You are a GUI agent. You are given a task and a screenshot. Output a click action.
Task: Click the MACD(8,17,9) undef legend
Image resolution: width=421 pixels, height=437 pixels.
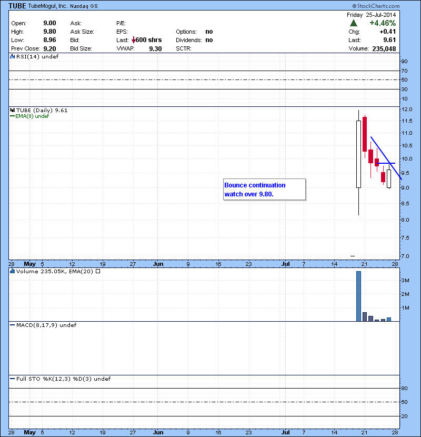pos(46,325)
